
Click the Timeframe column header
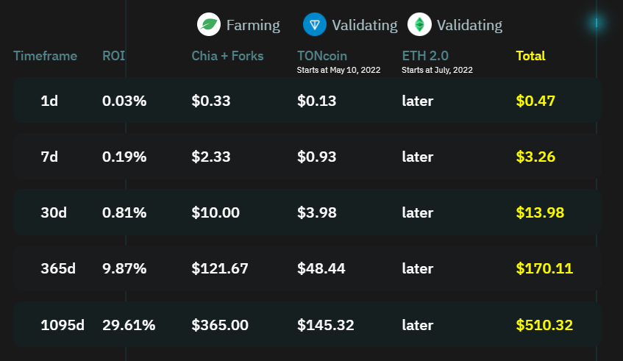click(x=45, y=56)
